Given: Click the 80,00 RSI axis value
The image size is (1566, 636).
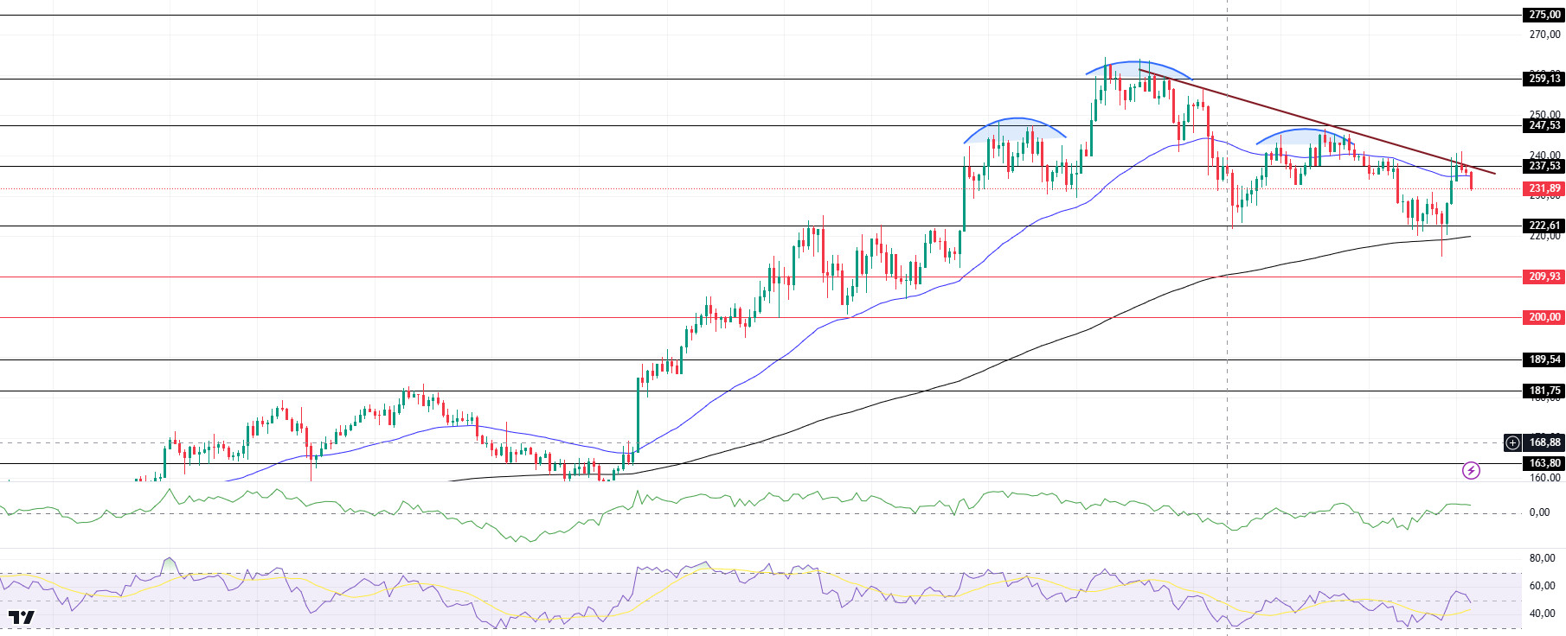Looking at the screenshot, I should 1542,558.
